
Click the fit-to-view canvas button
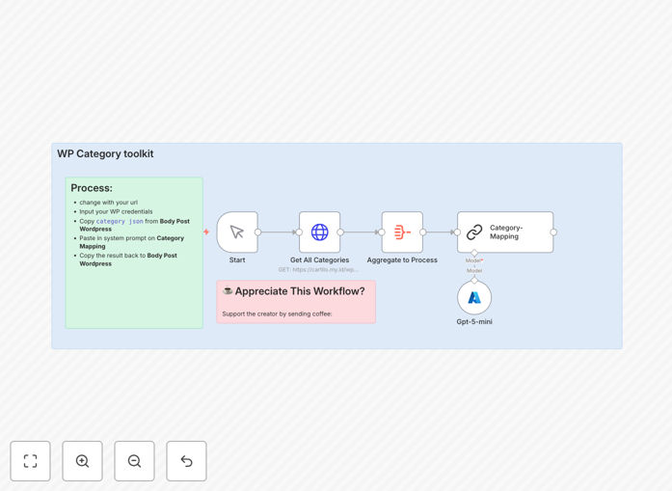pyautogui.click(x=31, y=461)
